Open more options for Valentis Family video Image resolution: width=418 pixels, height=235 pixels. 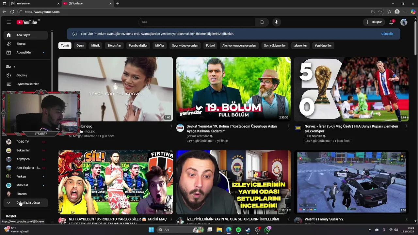pyautogui.click(x=407, y=220)
